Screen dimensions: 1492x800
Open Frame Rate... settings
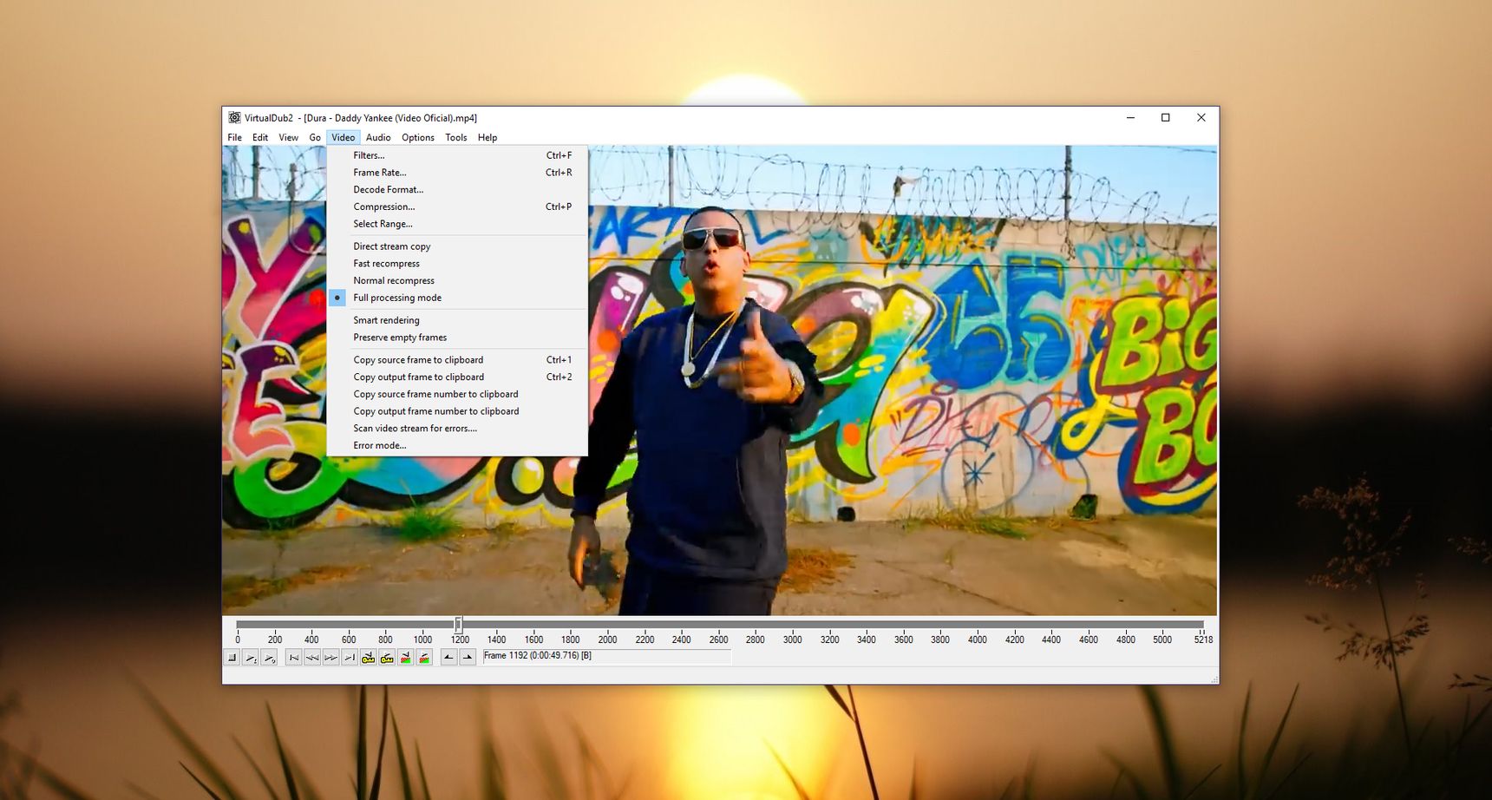[x=457, y=173]
